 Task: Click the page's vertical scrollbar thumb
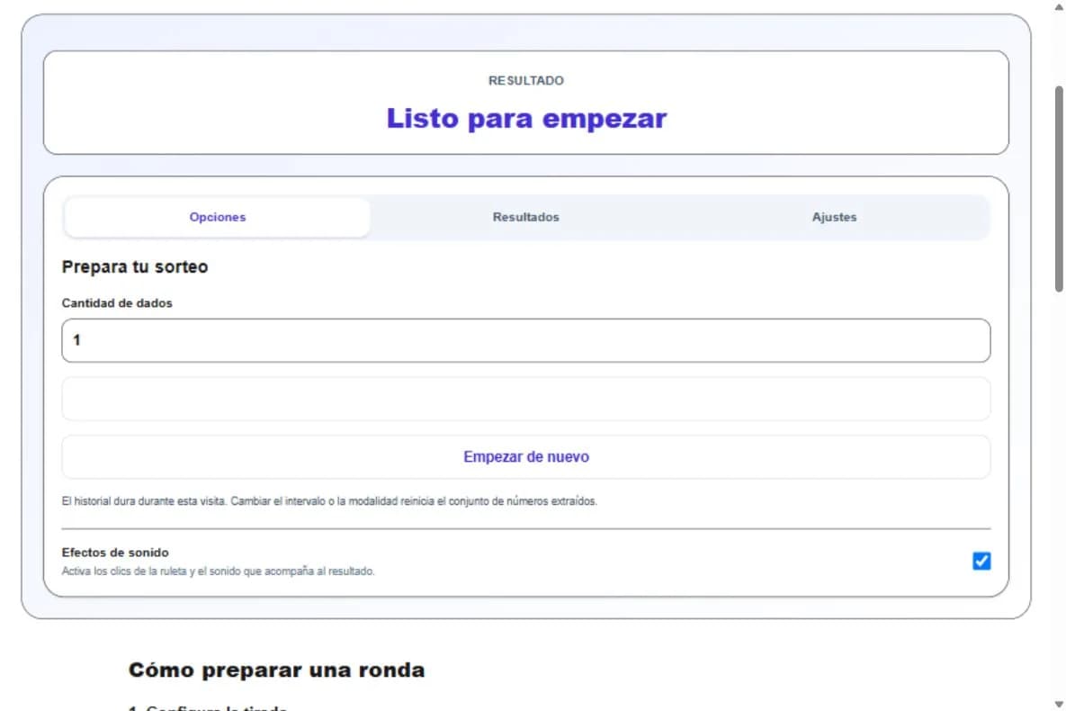pos(1059,189)
